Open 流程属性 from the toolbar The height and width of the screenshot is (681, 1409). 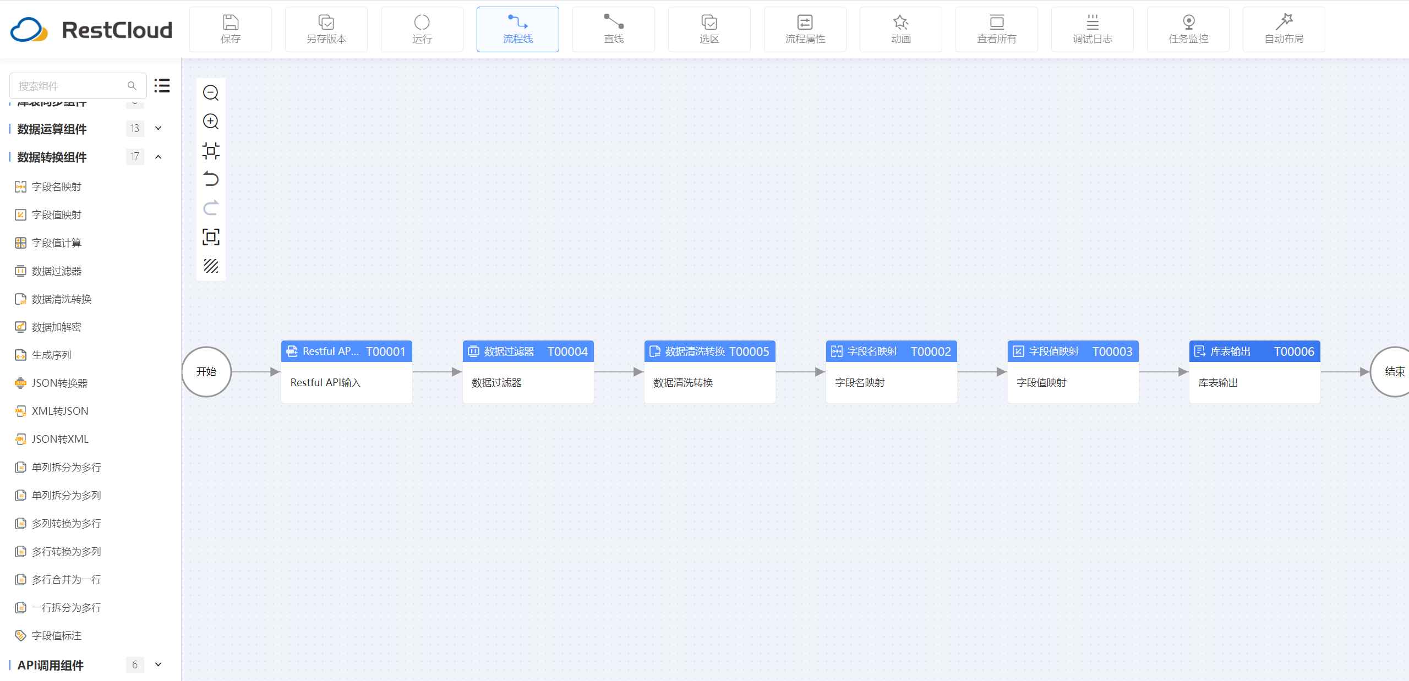coord(805,29)
